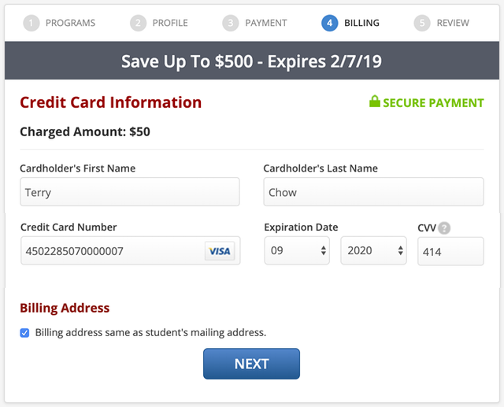504x407 pixels.
Task: Click the step 5 circle for Review
Action: [422, 23]
